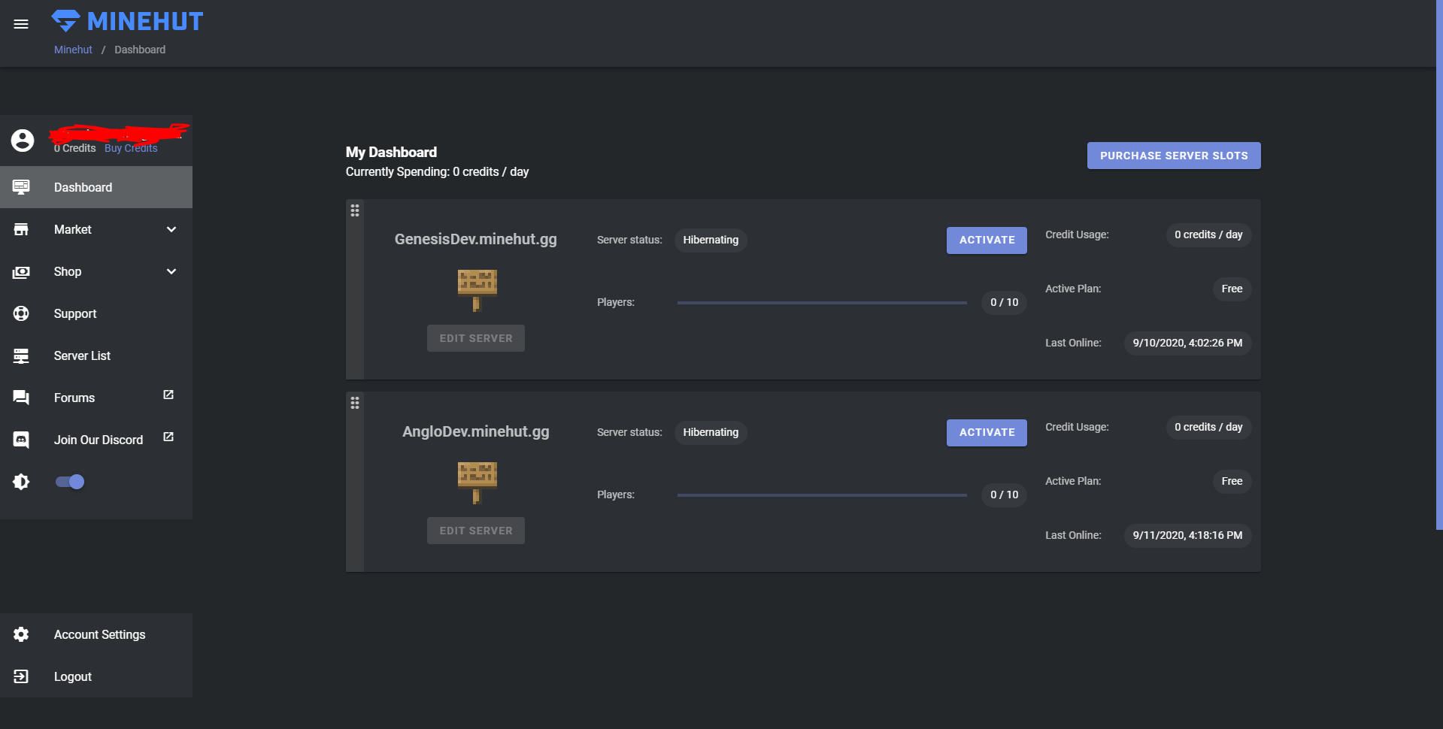Click the AngloDev server sign icon
Viewport: 1443px width, 729px height.
tap(477, 482)
